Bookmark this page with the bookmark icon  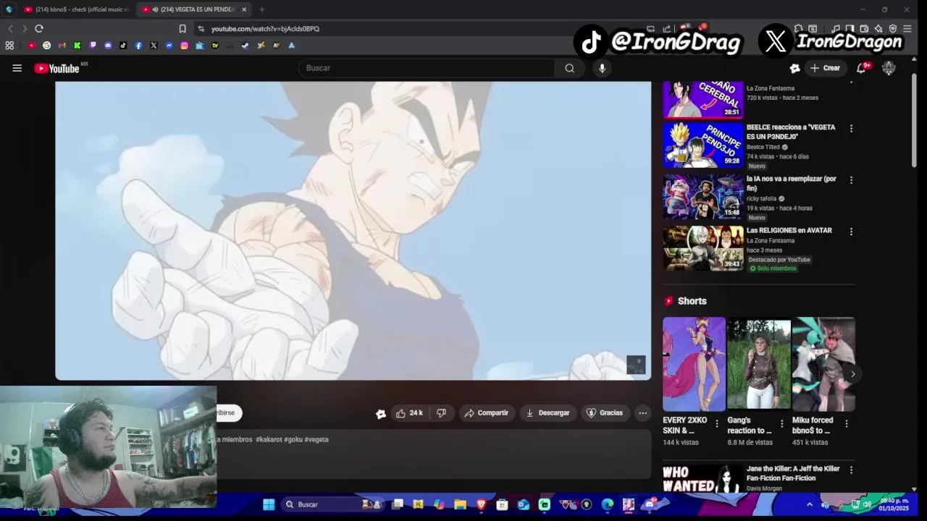[183, 28]
